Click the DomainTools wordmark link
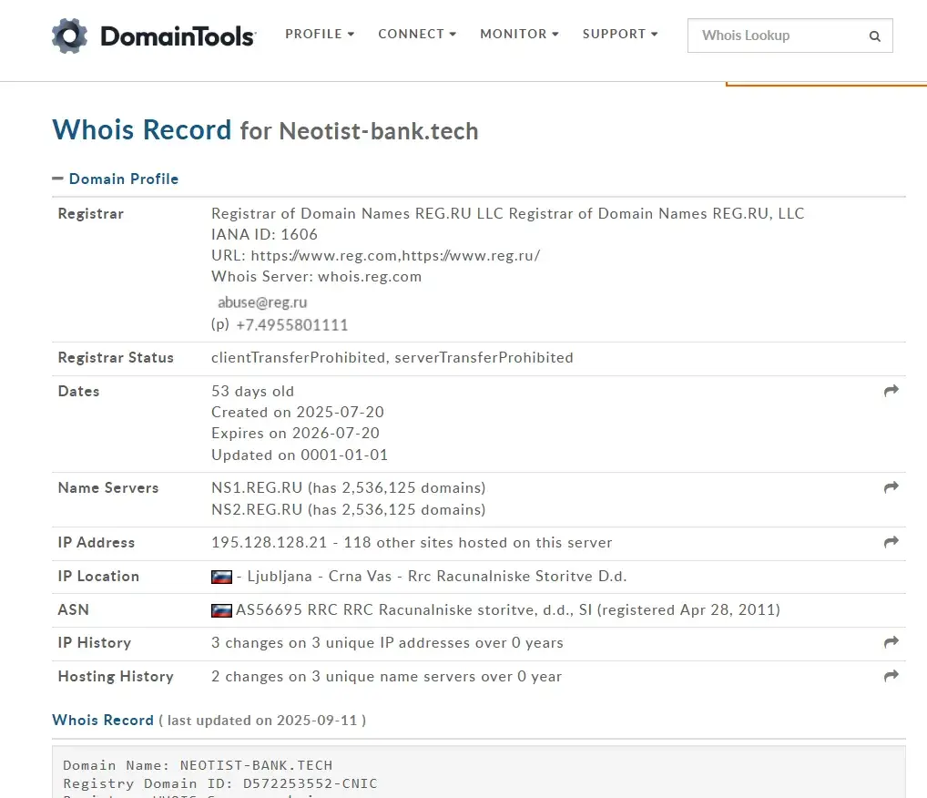The height and width of the screenshot is (798, 927). coord(178,36)
